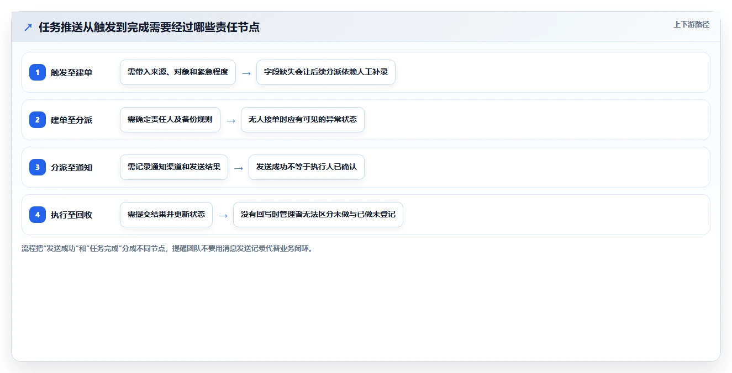
Task: Click the title 任务推送从触发到完成需要经过哪些责任节点
Action: [149, 27]
